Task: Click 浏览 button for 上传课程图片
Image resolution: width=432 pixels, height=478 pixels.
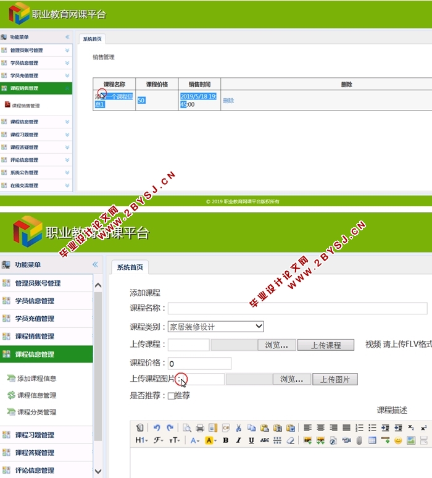Action: (x=292, y=379)
